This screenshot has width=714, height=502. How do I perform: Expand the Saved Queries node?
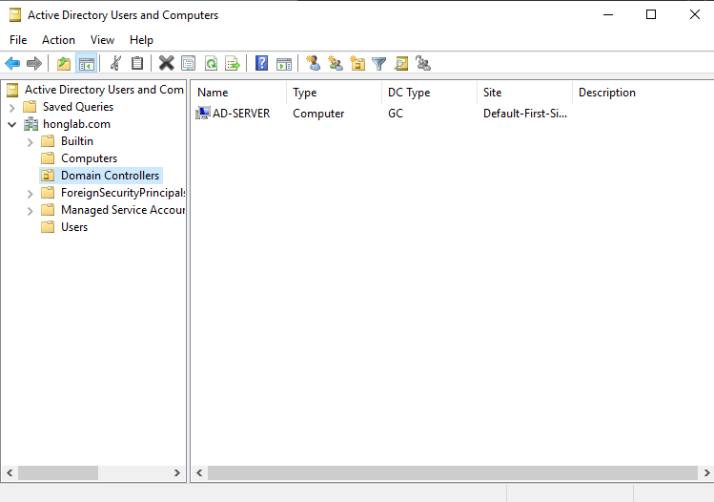12,108
